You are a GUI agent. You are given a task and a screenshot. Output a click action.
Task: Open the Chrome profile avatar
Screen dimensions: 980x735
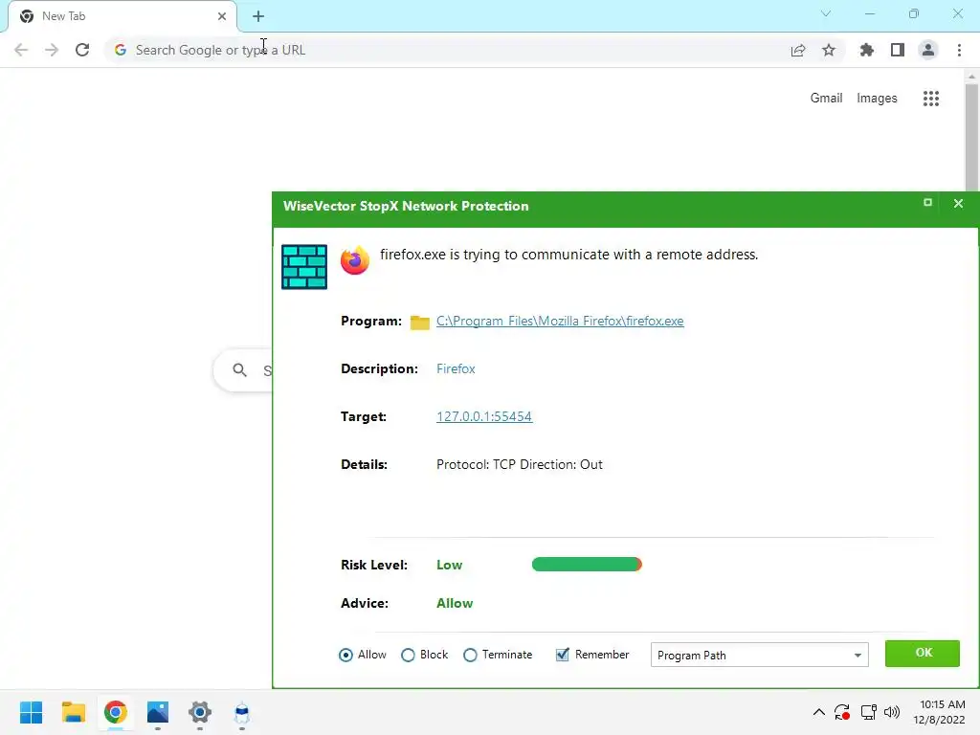928,50
